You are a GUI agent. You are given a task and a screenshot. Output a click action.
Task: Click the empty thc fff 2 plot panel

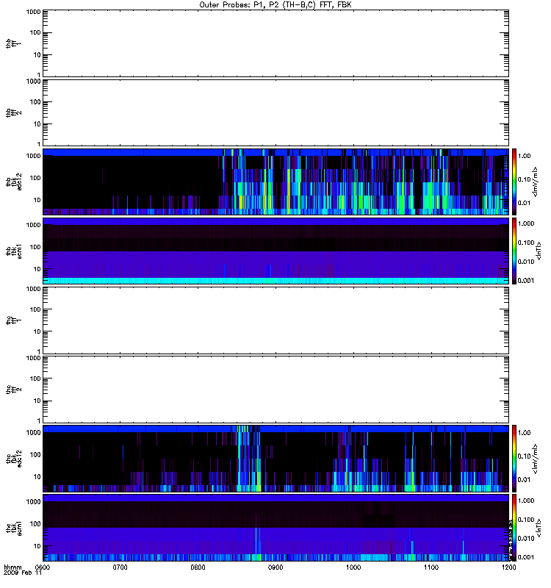coord(275,390)
